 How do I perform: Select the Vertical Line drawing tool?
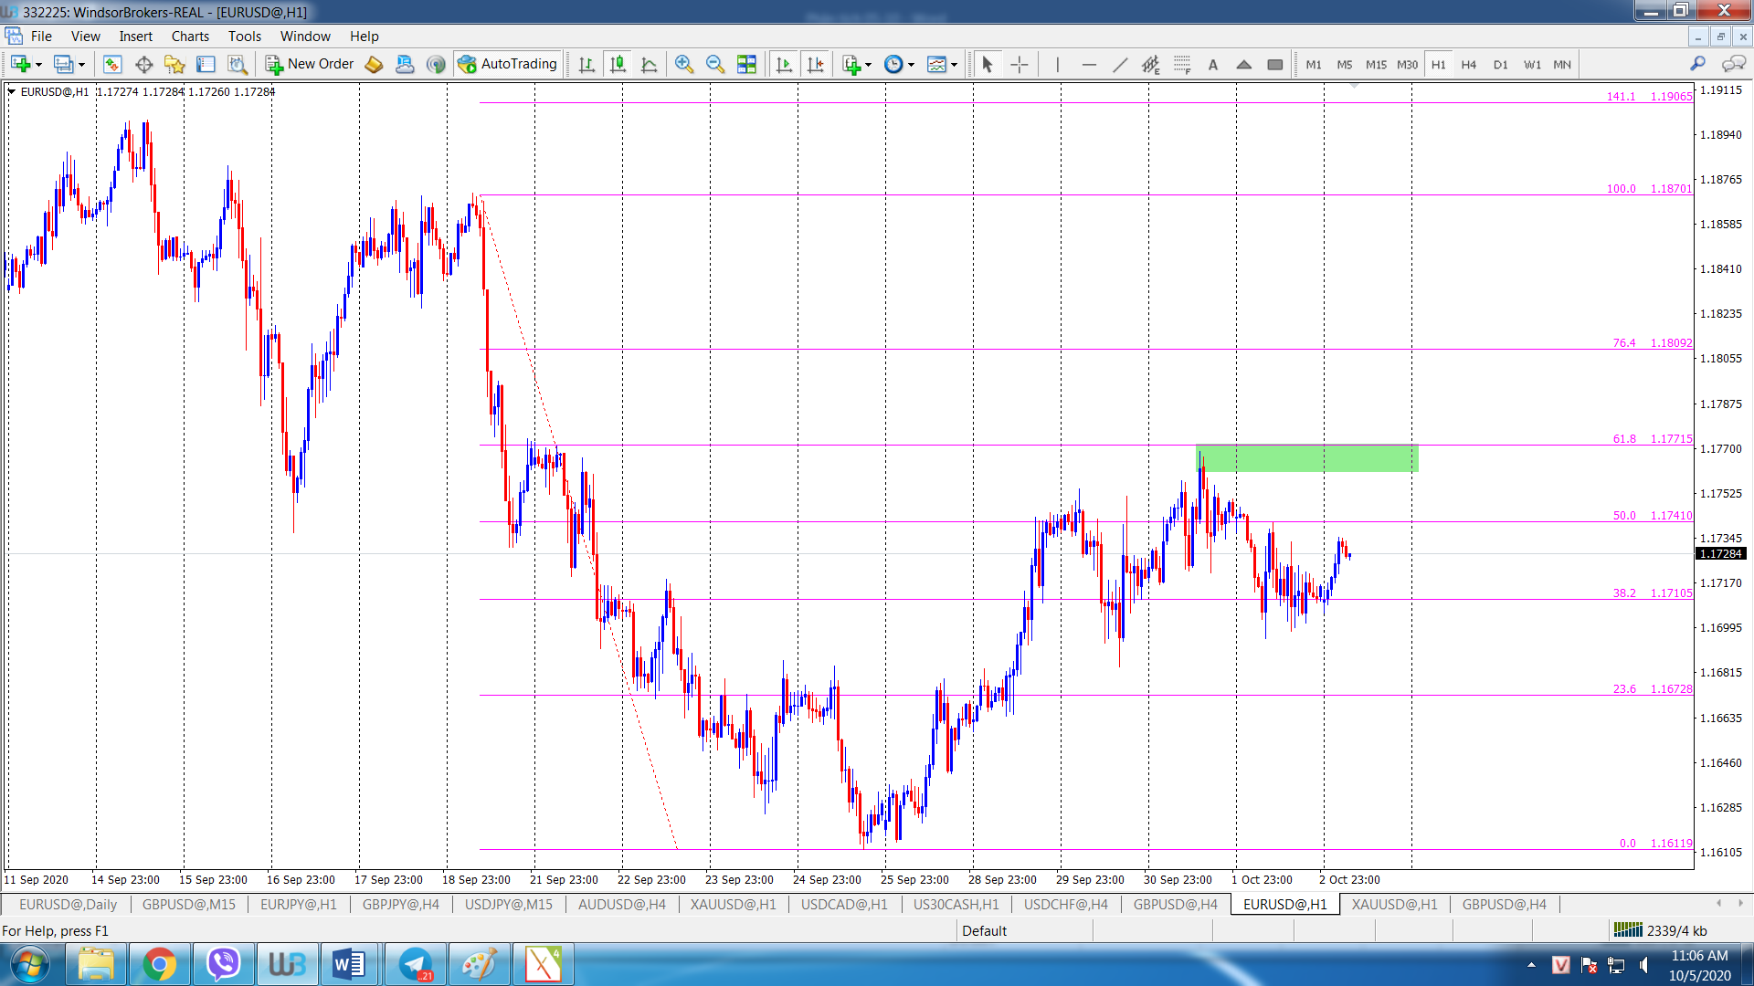(x=1057, y=64)
